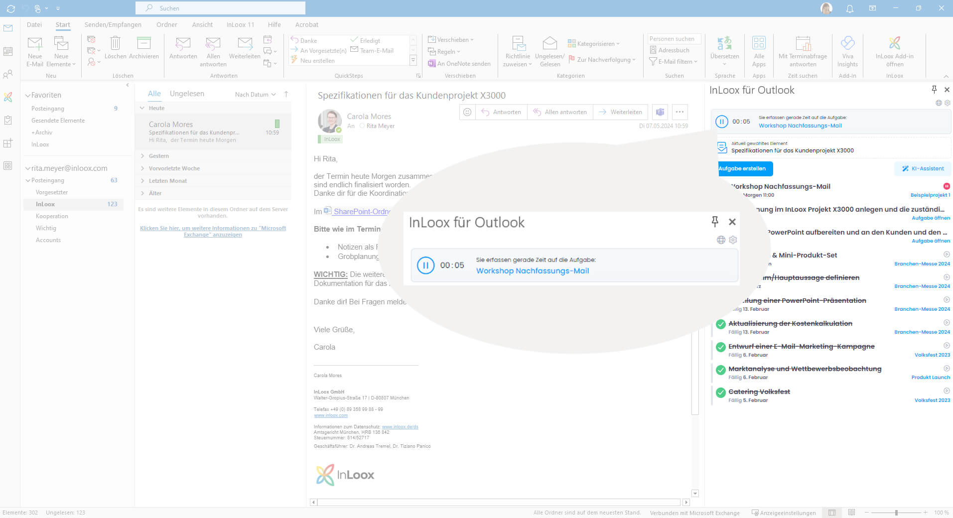
Task: Open the Workshop Nachfassungs-Mail task link
Action: (x=800, y=126)
